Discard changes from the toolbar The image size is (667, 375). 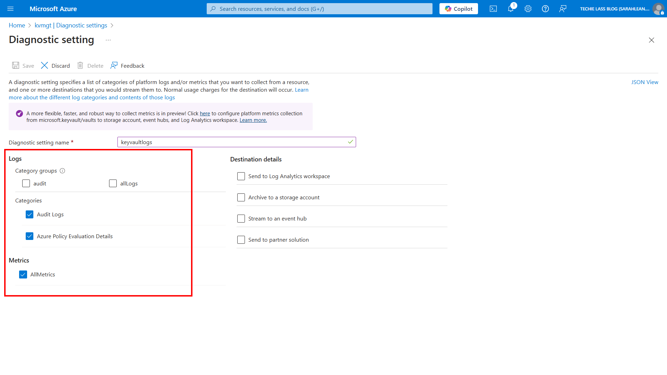pyautogui.click(x=55, y=65)
